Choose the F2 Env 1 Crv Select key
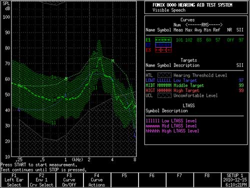 click(41, 180)
